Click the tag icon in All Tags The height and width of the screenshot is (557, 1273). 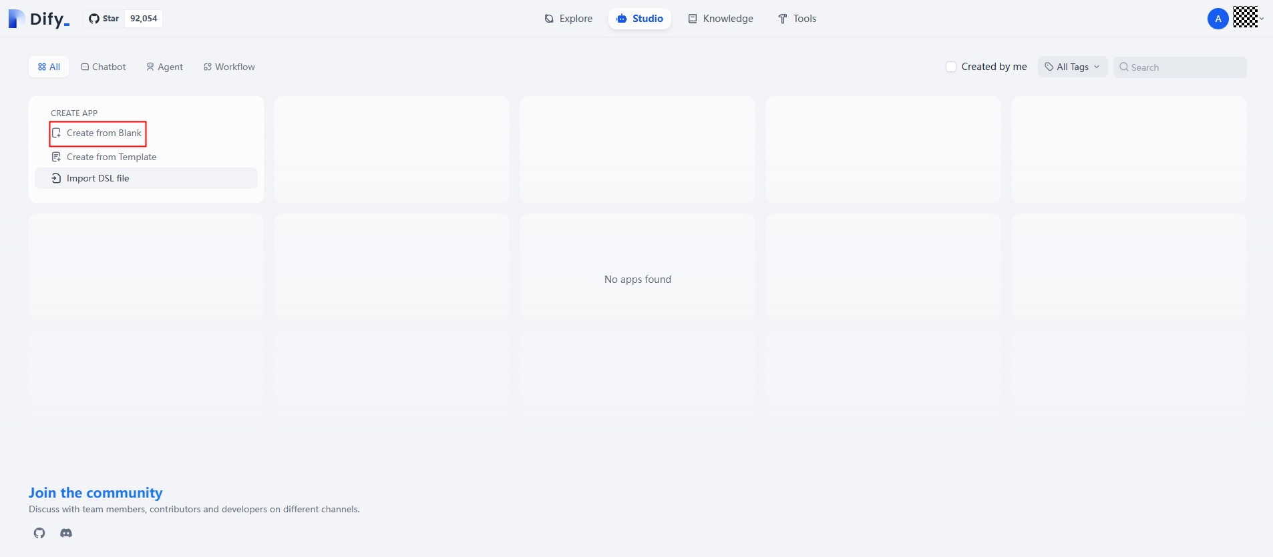tap(1049, 67)
